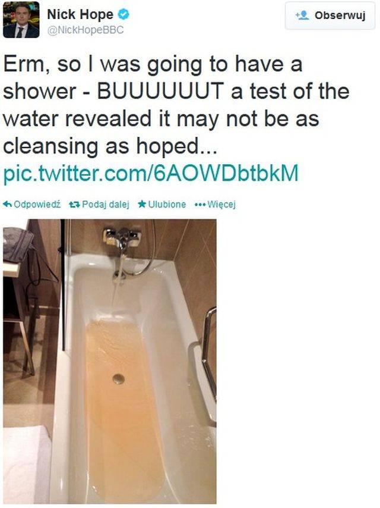Screen dimensions: 380x508
Task: Click the reply arrow icon
Action: 8,204
